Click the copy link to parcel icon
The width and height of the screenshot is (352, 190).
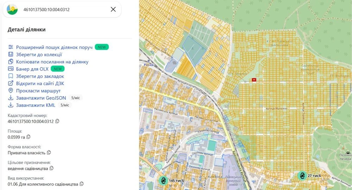click(x=11, y=61)
